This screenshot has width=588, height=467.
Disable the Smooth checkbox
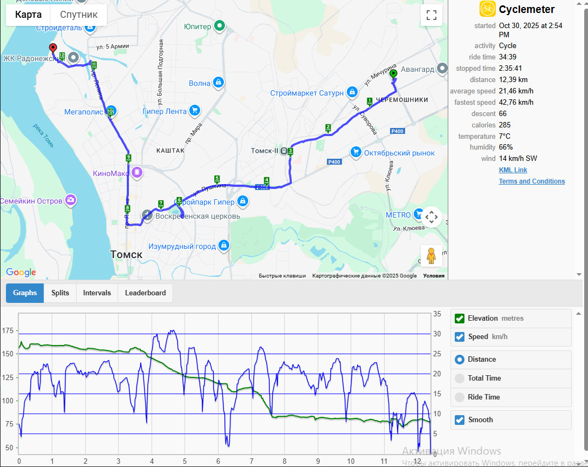(x=460, y=419)
